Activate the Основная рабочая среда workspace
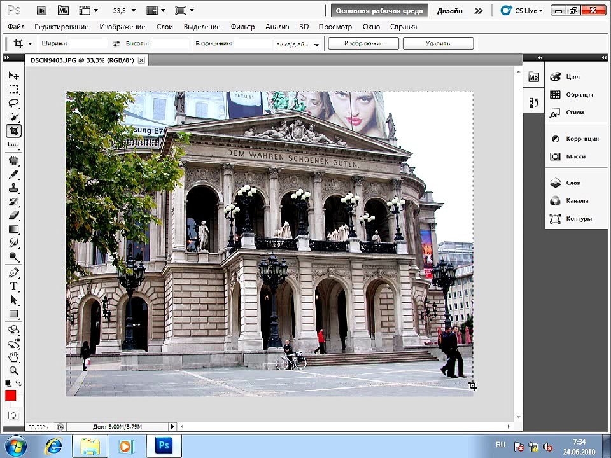This screenshot has height=458, width=611. [x=379, y=11]
